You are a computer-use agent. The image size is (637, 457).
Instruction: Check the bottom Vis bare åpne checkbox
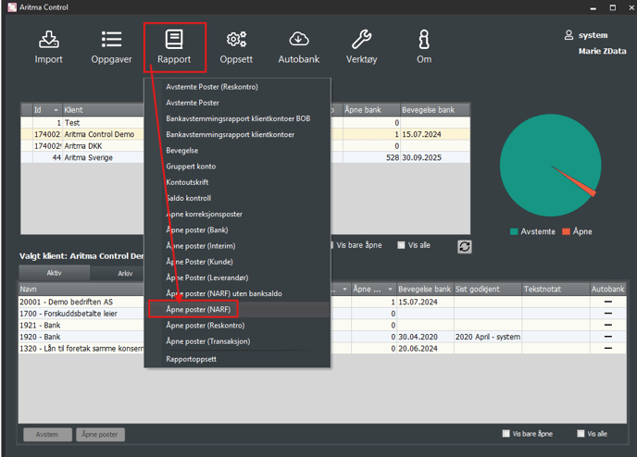tap(506, 433)
